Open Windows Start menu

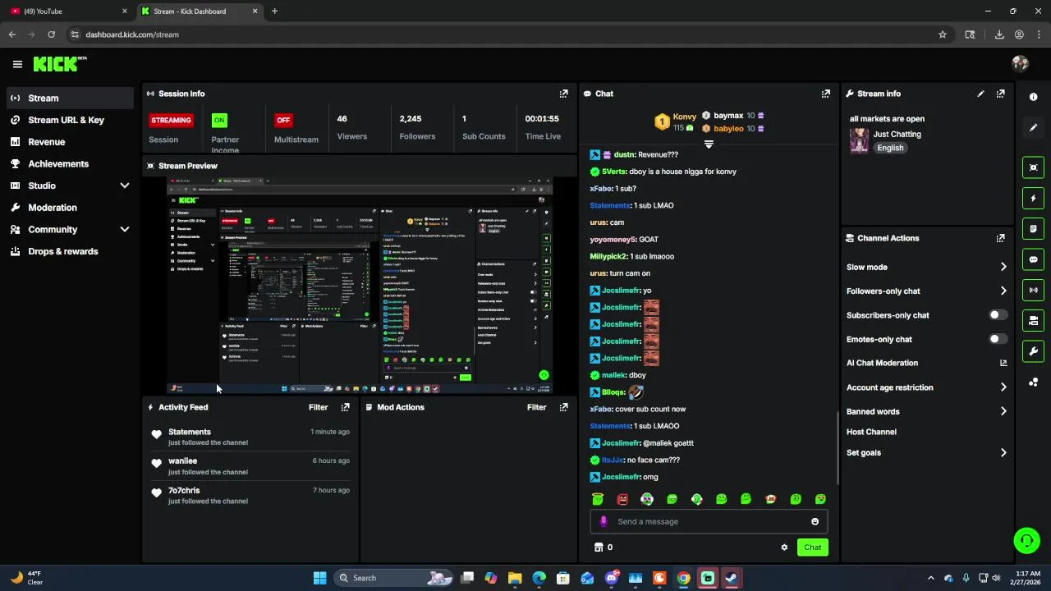point(319,578)
